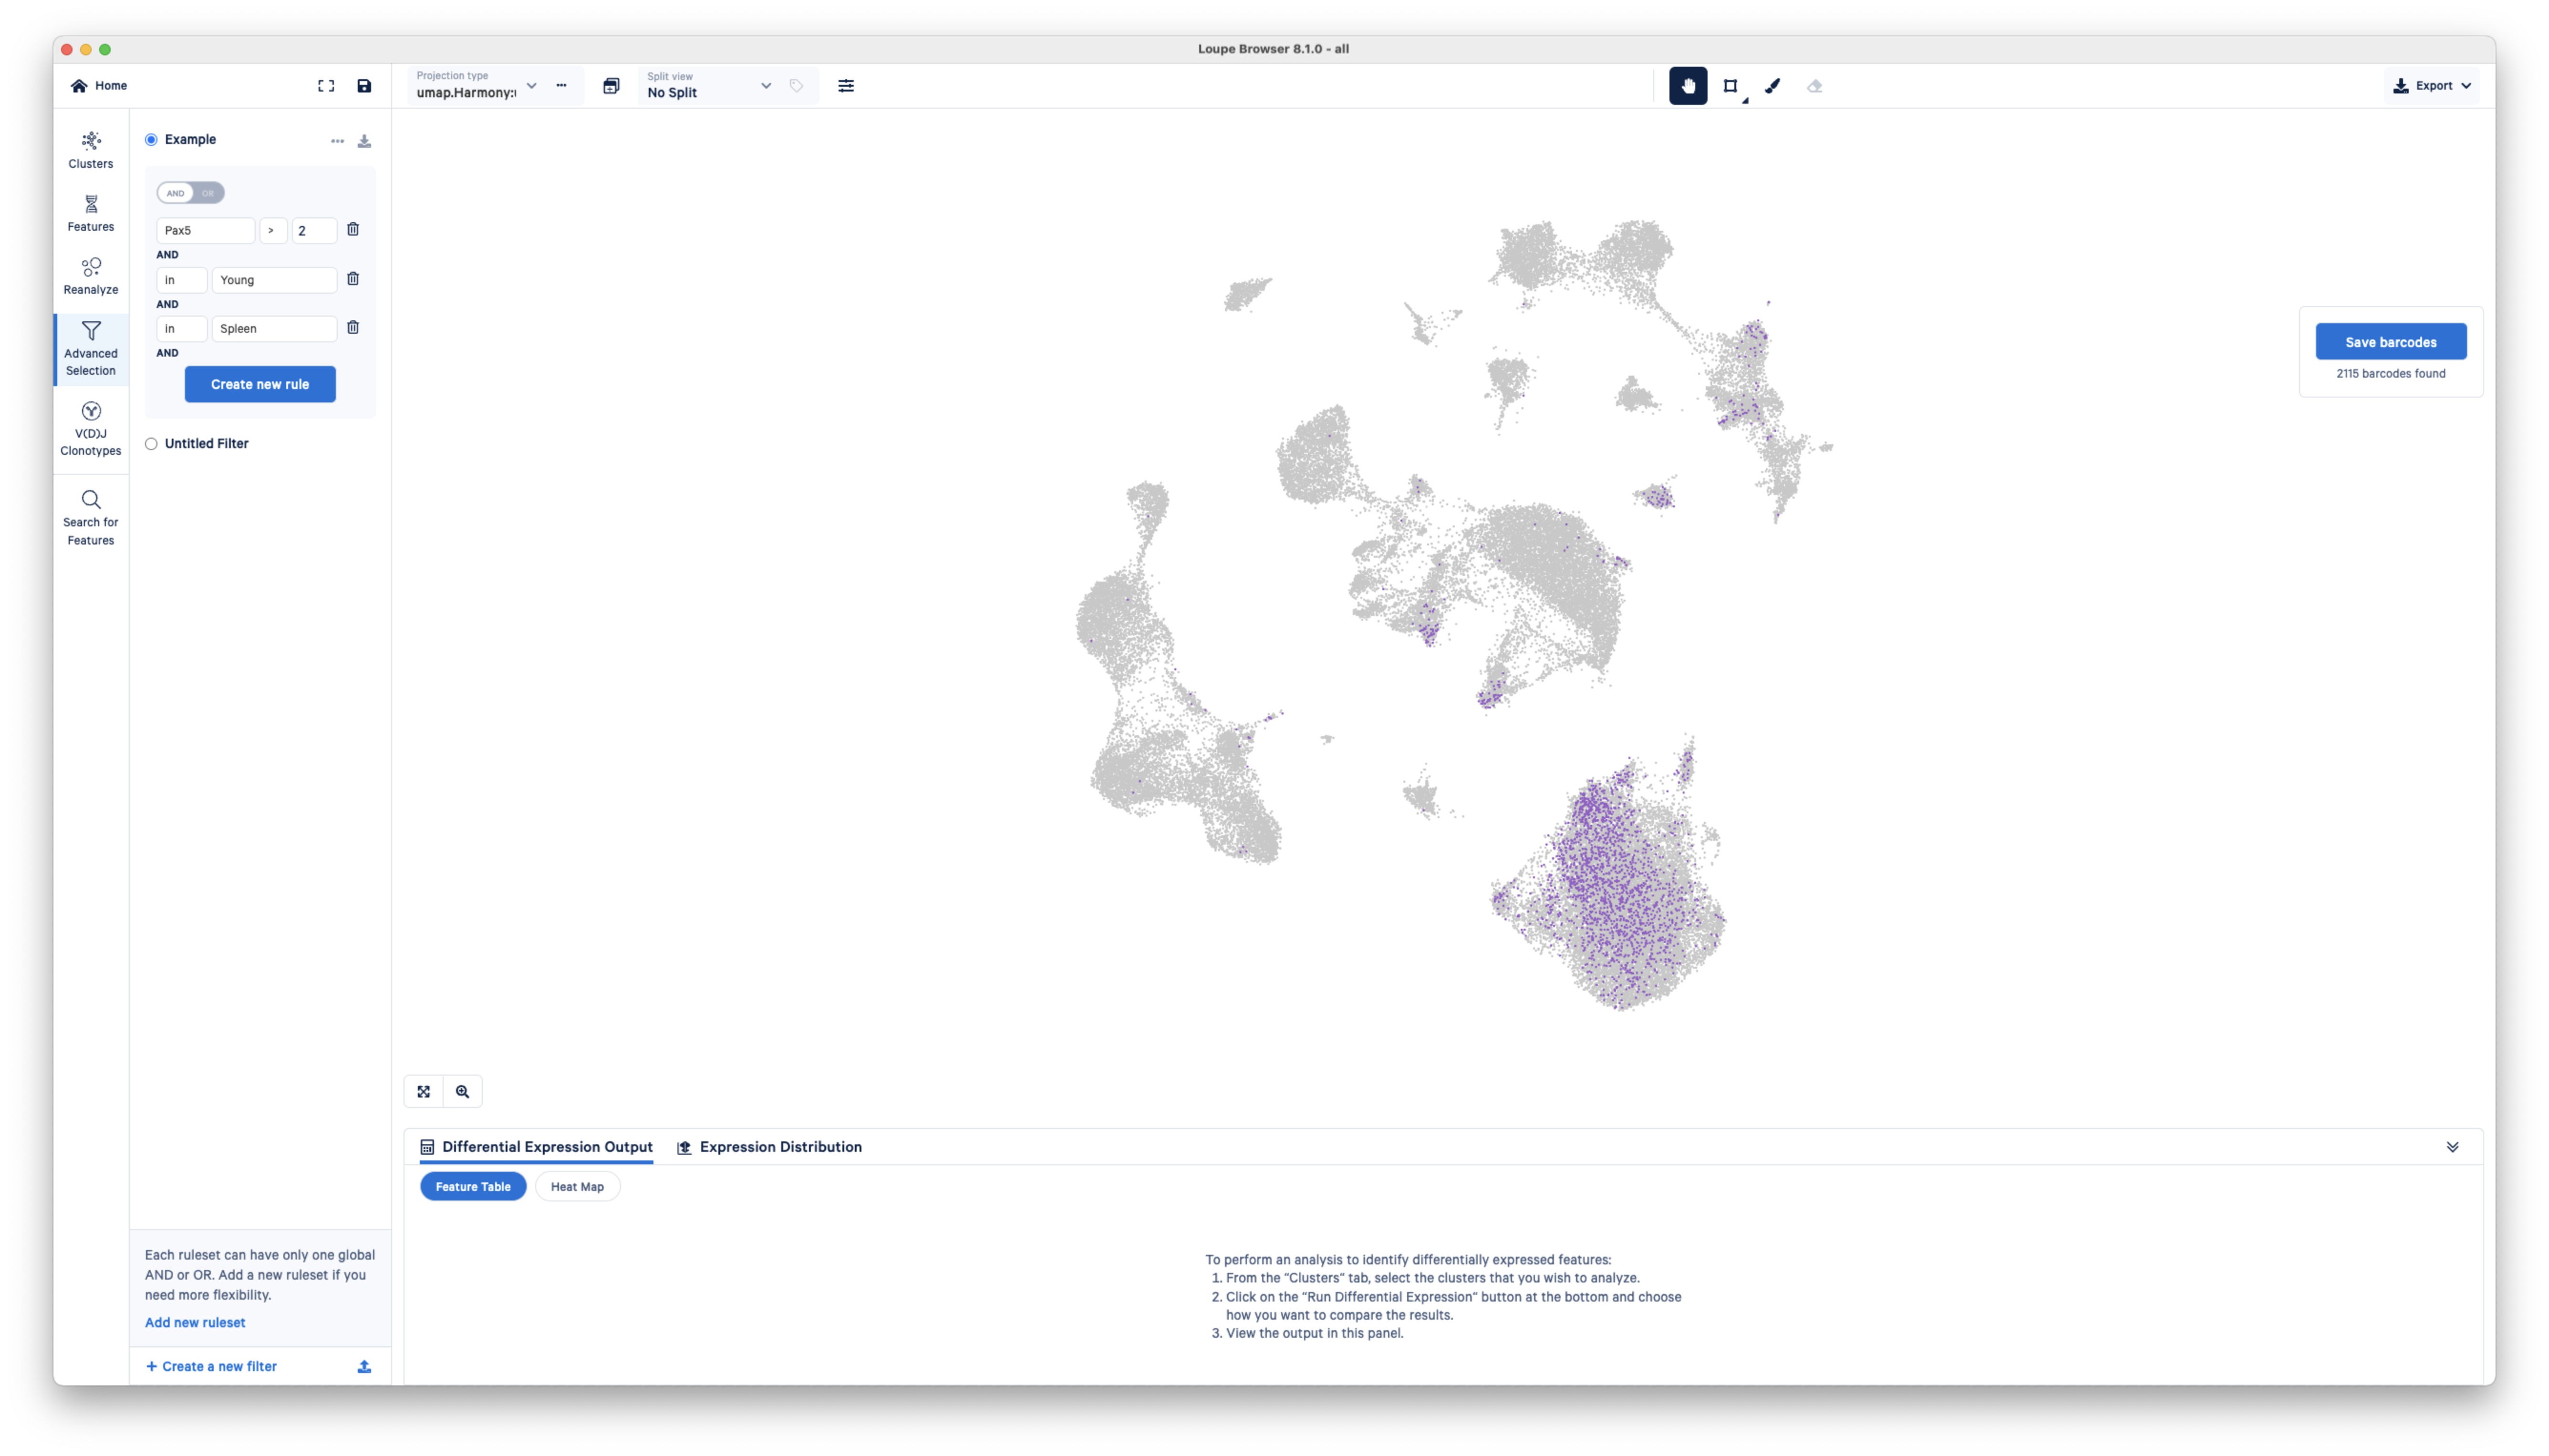The height and width of the screenshot is (1456, 2549).
Task: Activate the eraser selection tool
Action: point(1815,86)
